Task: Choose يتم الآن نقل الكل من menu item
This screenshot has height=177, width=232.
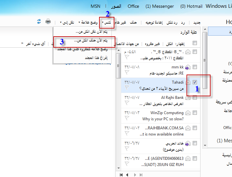Action: 83,31
